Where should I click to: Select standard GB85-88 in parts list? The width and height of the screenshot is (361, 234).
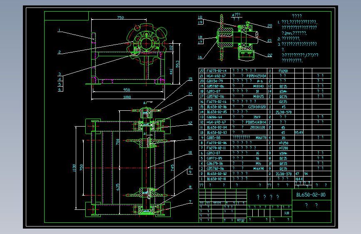[x=214, y=138]
